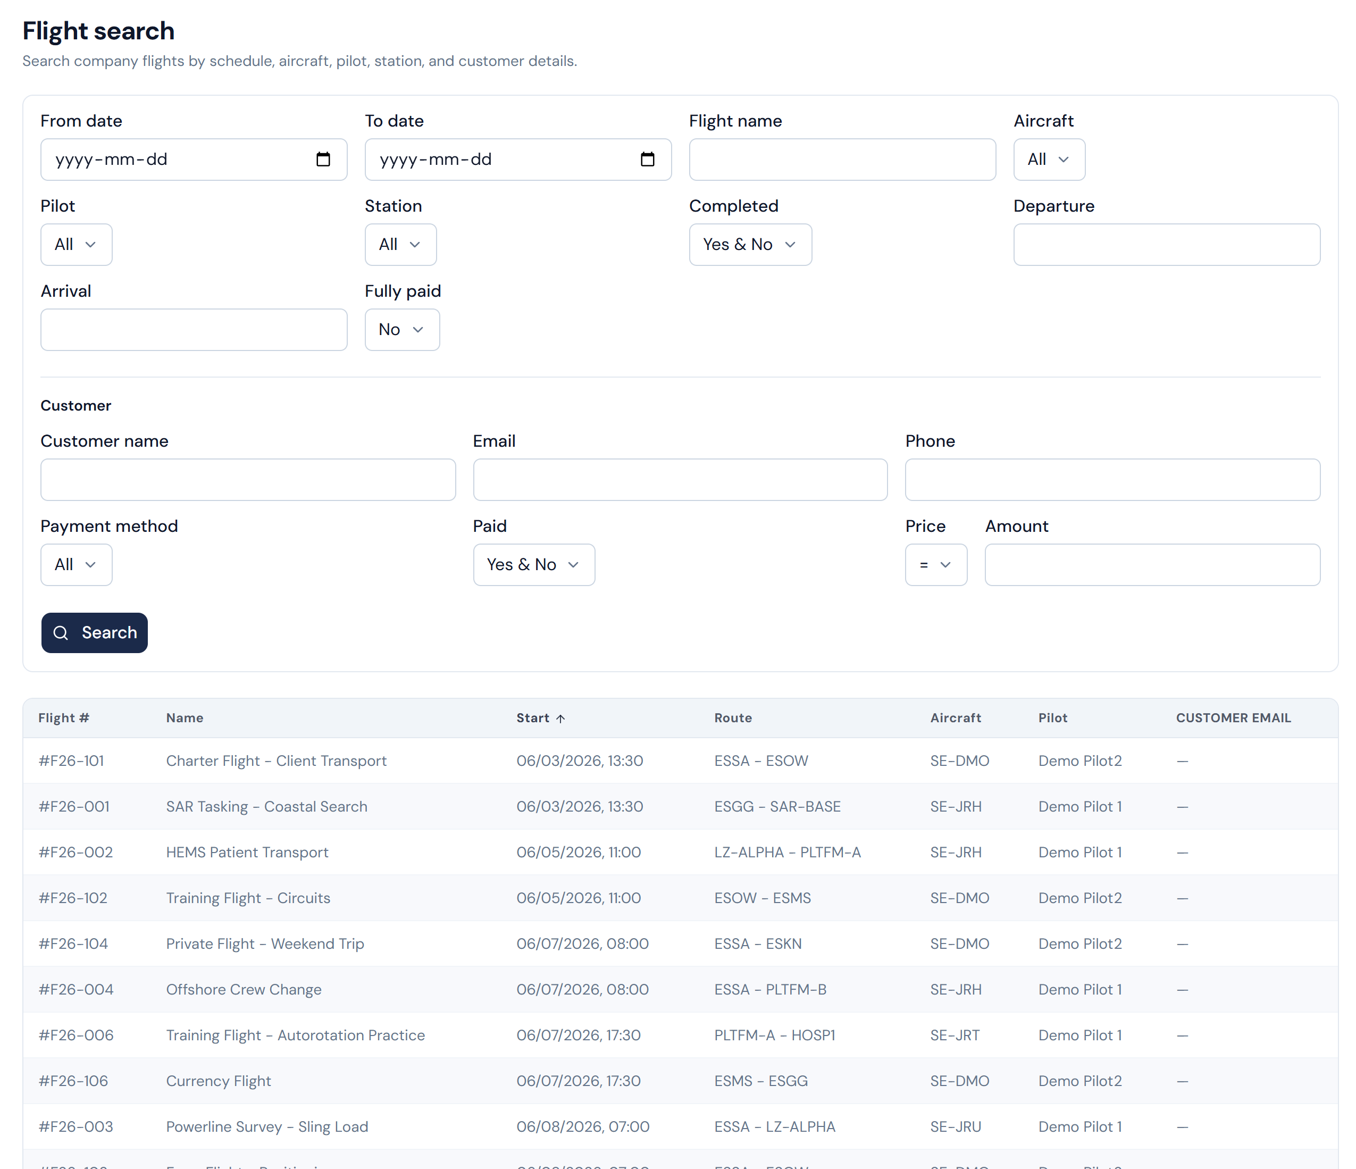Viewport: 1356px width, 1169px height.
Task: Click aircraft SE-JRU cell
Action: coord(956,1127)
